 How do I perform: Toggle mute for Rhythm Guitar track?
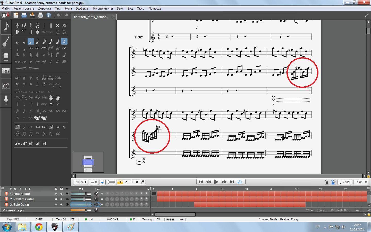[x=61, y=199]
